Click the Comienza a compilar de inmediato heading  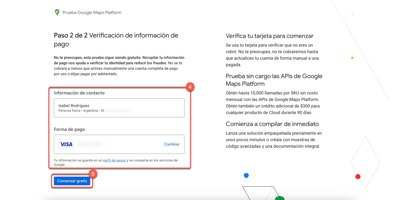[272, 124]
